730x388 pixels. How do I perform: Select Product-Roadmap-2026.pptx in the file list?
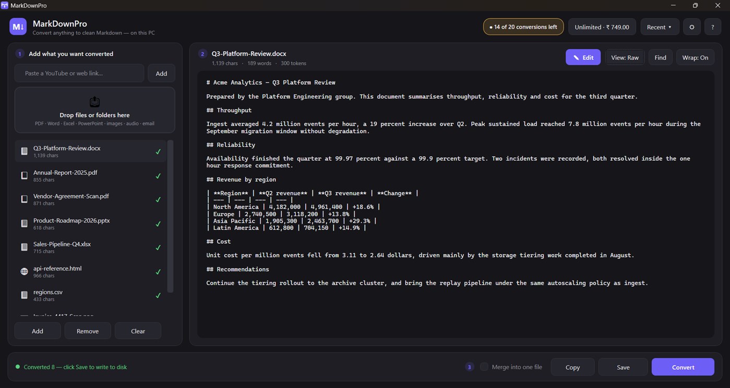[x=90, y=224]
